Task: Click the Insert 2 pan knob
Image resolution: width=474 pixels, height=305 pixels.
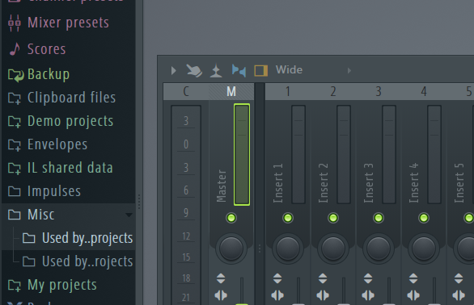Action: (332, 249)
